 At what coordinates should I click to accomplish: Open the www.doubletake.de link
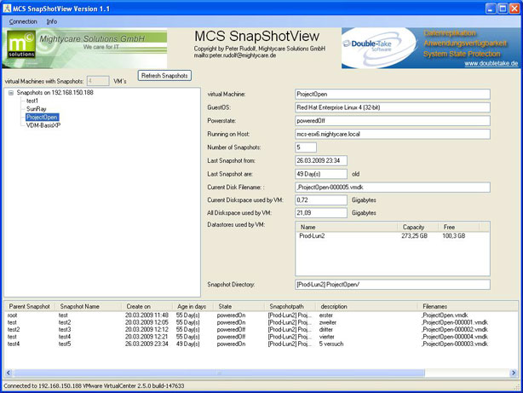480,64
